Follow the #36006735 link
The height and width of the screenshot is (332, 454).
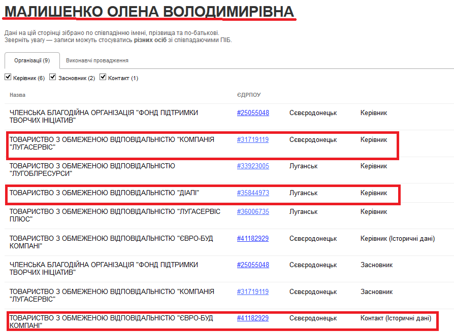[253, 211]
